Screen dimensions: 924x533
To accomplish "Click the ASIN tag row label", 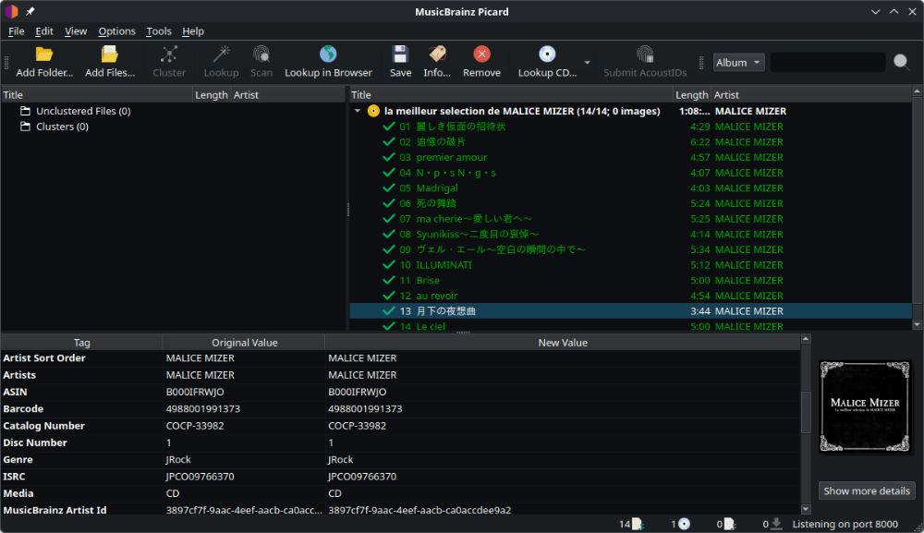I will pos(15,392).
